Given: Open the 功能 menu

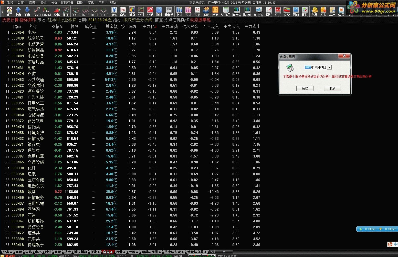Looking at the screenshot, I should coord(21,3).
